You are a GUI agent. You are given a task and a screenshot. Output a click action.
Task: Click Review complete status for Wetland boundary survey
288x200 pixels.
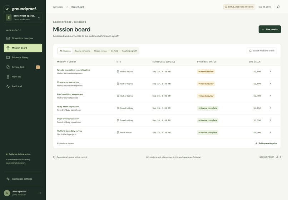208,132
